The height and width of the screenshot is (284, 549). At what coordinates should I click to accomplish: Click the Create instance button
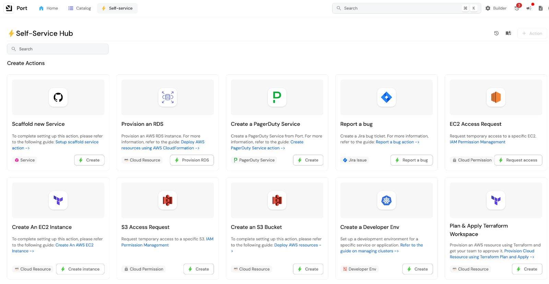coord(80,269)
